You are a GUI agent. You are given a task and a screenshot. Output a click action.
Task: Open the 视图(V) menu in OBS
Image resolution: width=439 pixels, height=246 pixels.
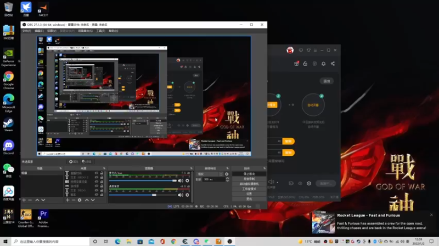click(52, 31)
